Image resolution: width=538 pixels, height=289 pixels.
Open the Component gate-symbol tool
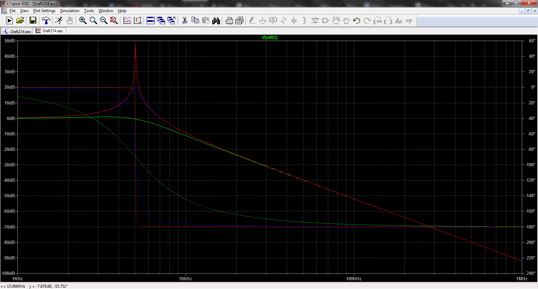pyautogui.click(x=325, y=20)
